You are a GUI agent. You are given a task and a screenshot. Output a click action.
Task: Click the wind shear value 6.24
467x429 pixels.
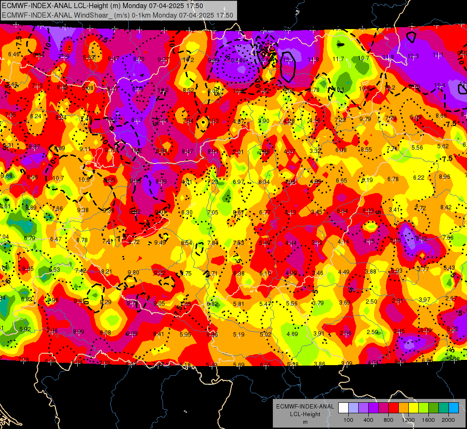coord(36,116)
